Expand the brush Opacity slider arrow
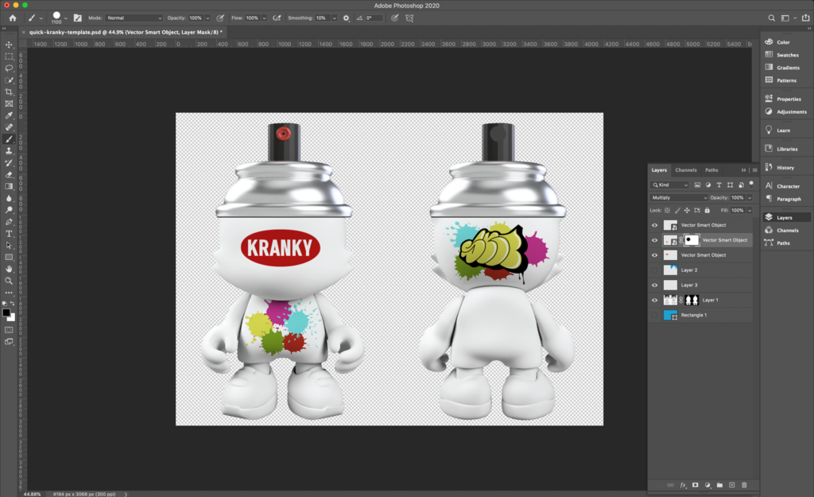 click(207, 17)
